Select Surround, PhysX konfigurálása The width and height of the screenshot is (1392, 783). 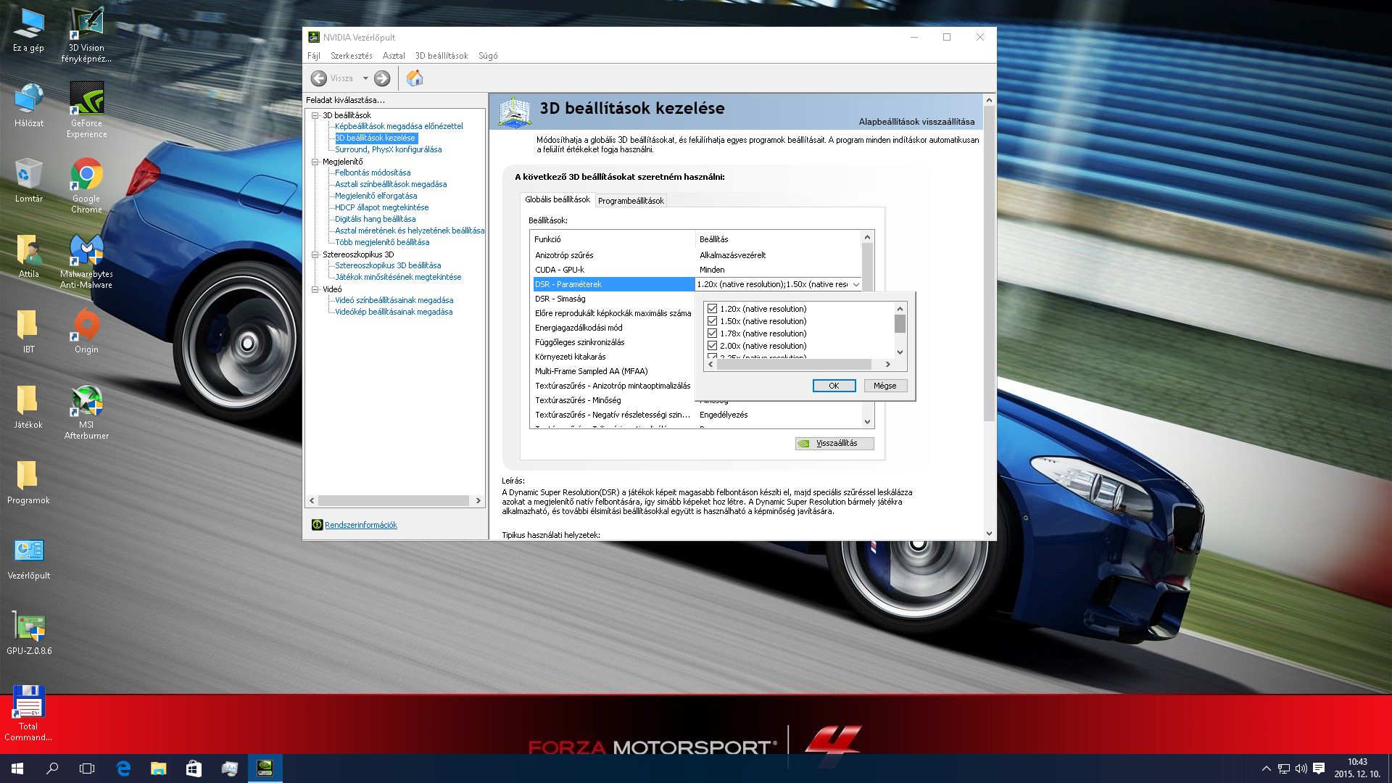coord(388,149)
